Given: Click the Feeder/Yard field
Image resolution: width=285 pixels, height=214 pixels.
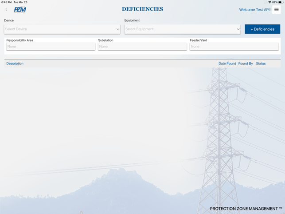Looking at the screenshot, I should pos(234,47).
